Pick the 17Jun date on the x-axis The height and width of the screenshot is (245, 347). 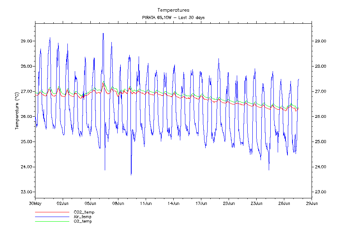tap(201, 203)
